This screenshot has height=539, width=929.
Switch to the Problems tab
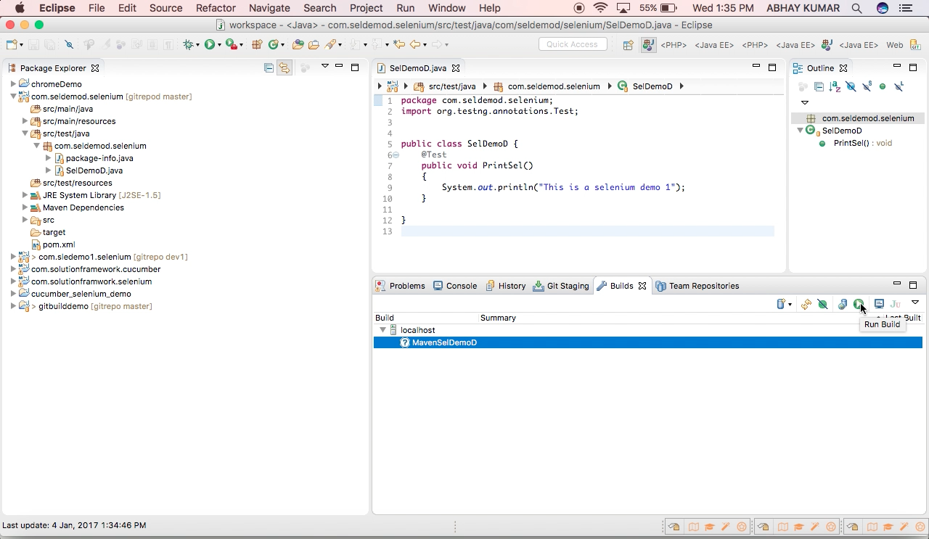pos(401,286)
